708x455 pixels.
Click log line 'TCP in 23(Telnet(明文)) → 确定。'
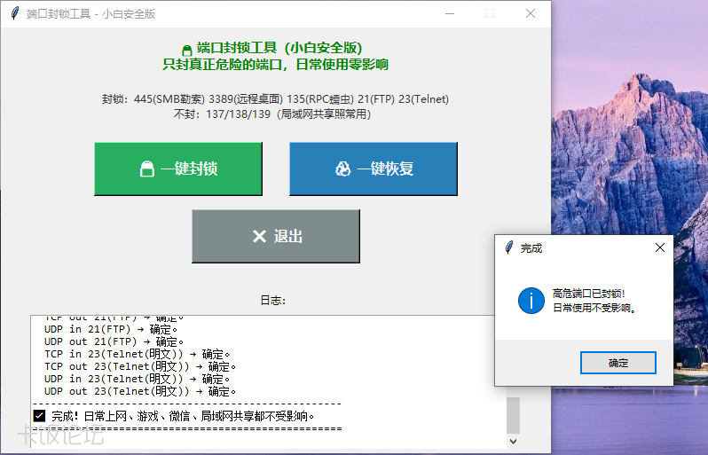(x=137, y=354)
